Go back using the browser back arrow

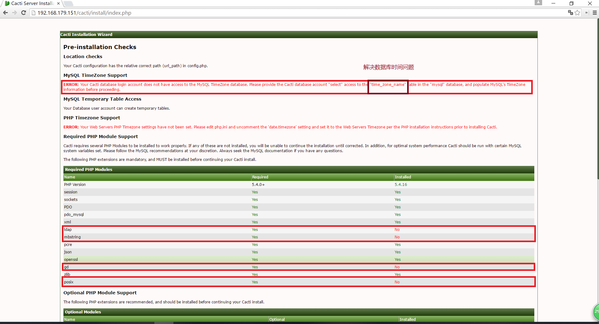(5, 13)
